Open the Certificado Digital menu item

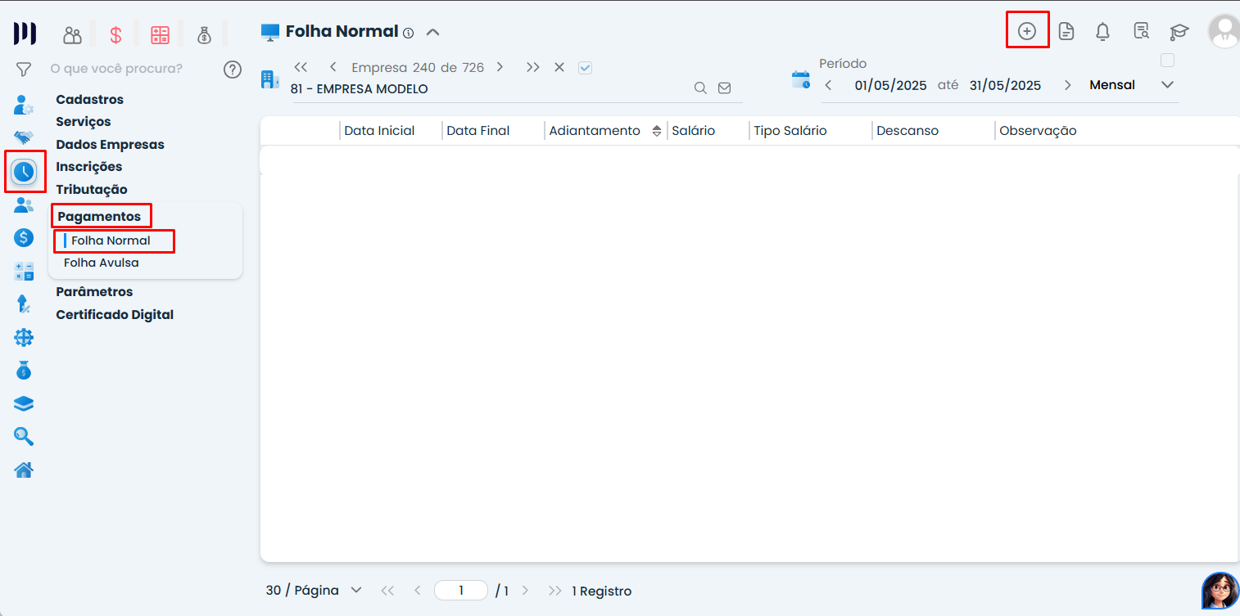pos(115,315)
